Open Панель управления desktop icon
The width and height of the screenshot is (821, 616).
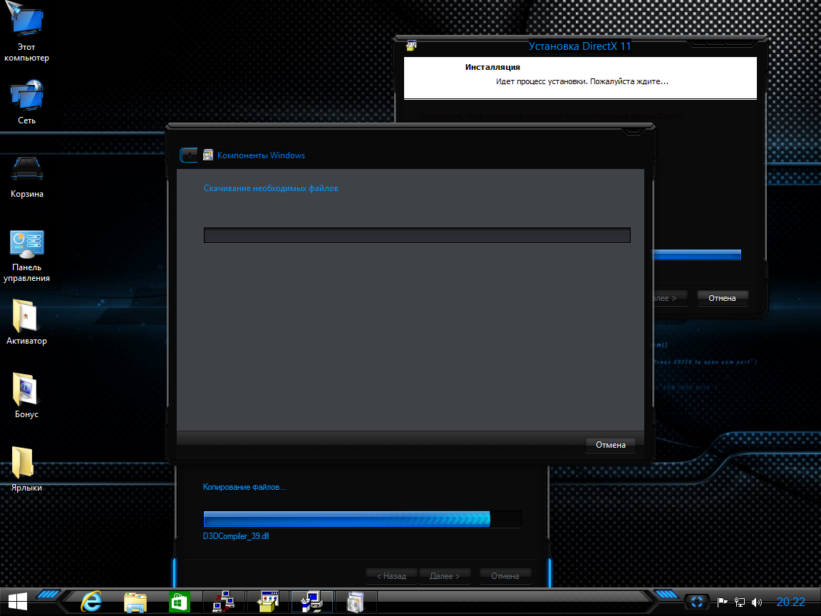[x=26, y=256]
